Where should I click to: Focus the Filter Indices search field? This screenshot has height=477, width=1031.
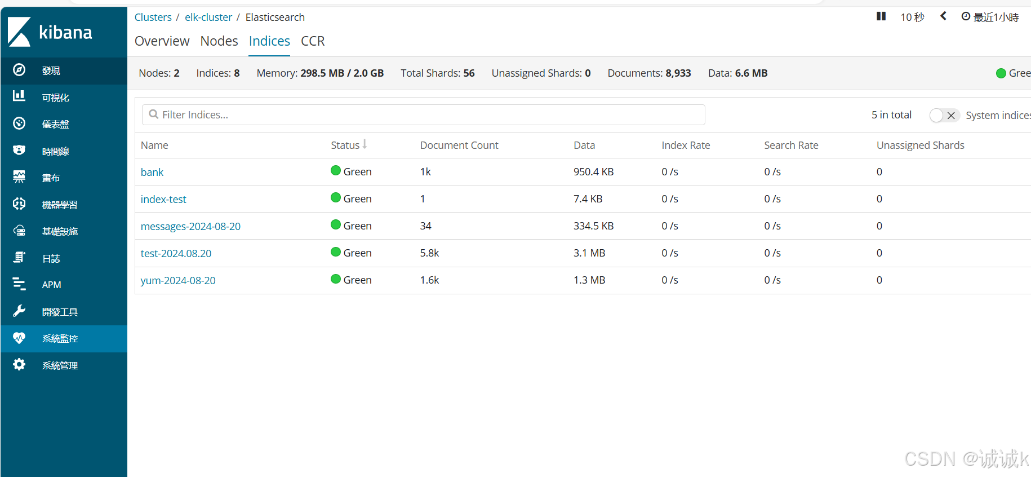click(x=424, y=114)
